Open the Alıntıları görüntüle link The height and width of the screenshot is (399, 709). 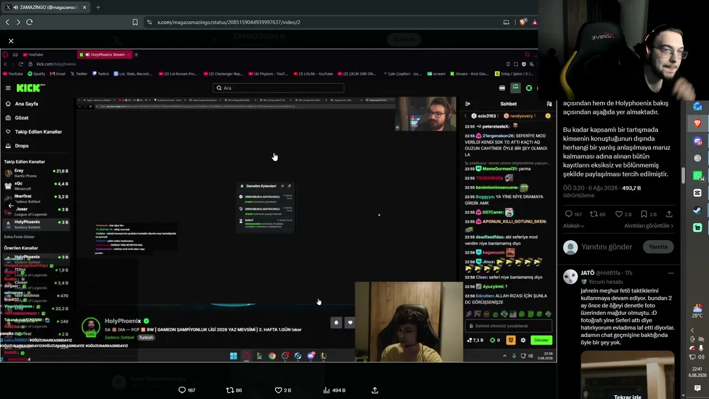[649, 226]
